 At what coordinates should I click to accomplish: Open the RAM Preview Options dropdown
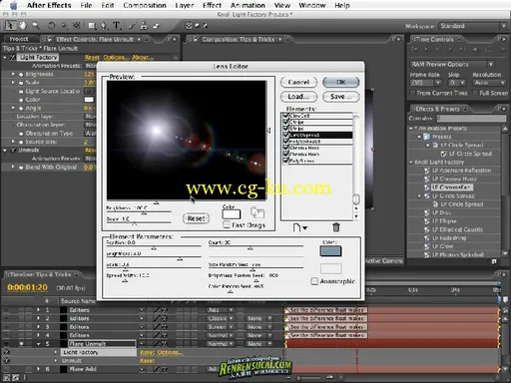click(x=452, y=64)
